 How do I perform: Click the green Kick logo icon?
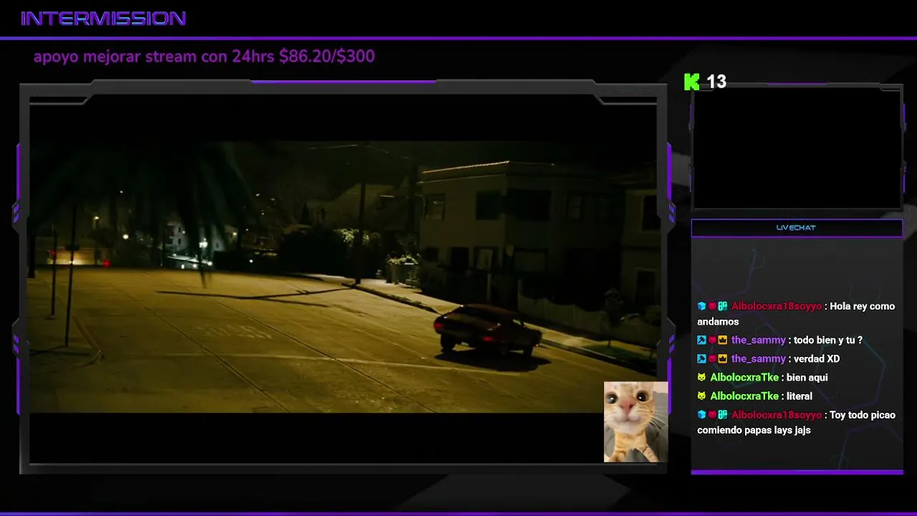(692, 82)
